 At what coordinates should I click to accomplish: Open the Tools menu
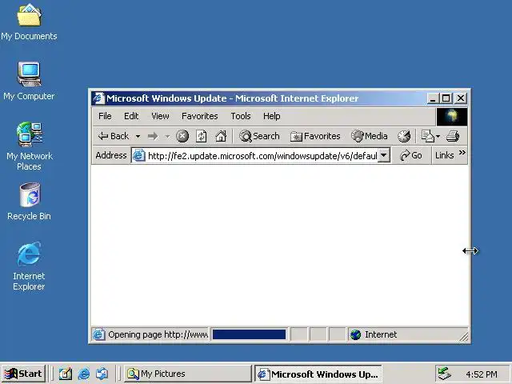click(241, 116)
